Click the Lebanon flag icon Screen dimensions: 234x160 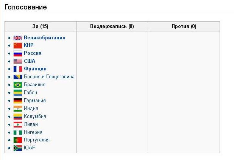pos(18,124)
